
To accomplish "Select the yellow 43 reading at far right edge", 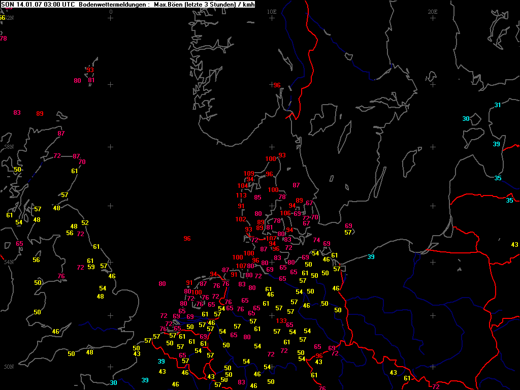I will 514,245.
